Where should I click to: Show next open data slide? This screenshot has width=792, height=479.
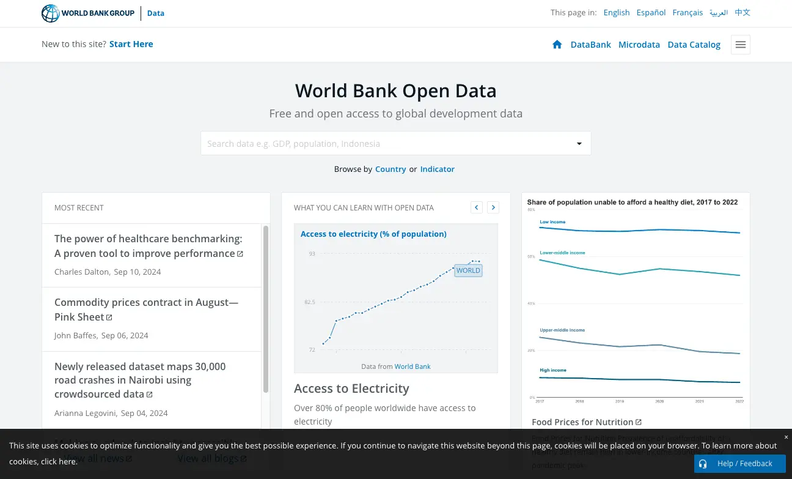(x=493, y=207)
